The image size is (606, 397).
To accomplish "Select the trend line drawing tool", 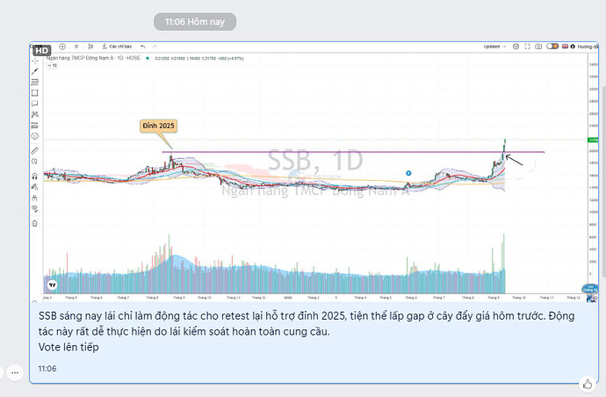I will (35, 71).
